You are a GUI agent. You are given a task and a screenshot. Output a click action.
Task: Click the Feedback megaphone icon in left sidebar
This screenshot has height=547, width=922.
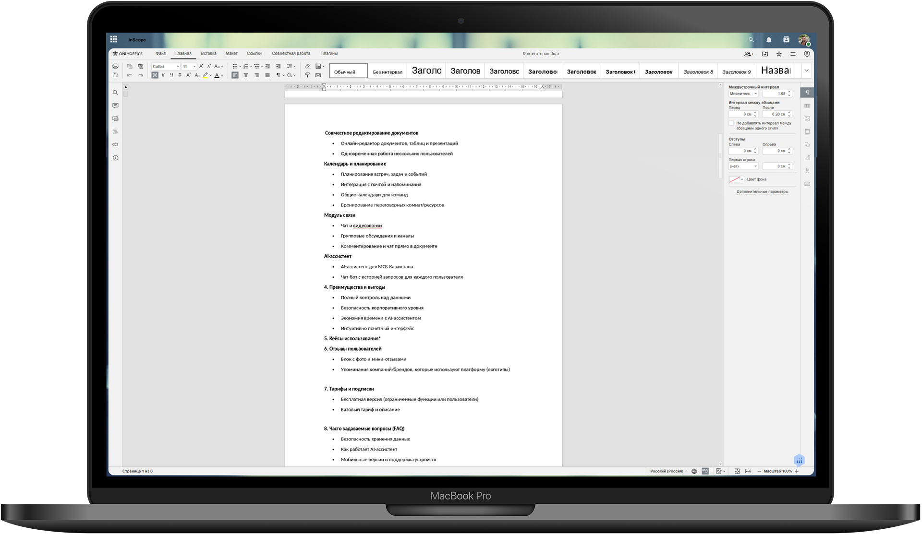(115, 144)
